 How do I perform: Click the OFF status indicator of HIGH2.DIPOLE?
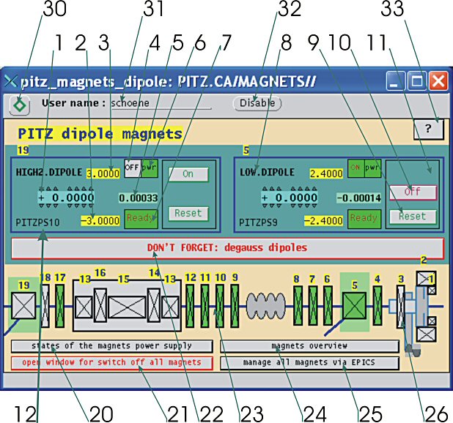[133, 168]
